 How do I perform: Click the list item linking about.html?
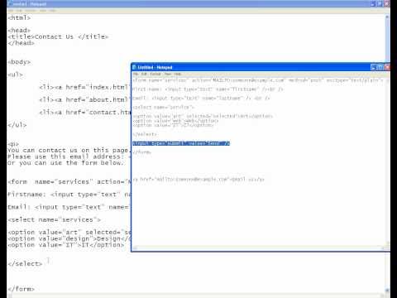84,100
